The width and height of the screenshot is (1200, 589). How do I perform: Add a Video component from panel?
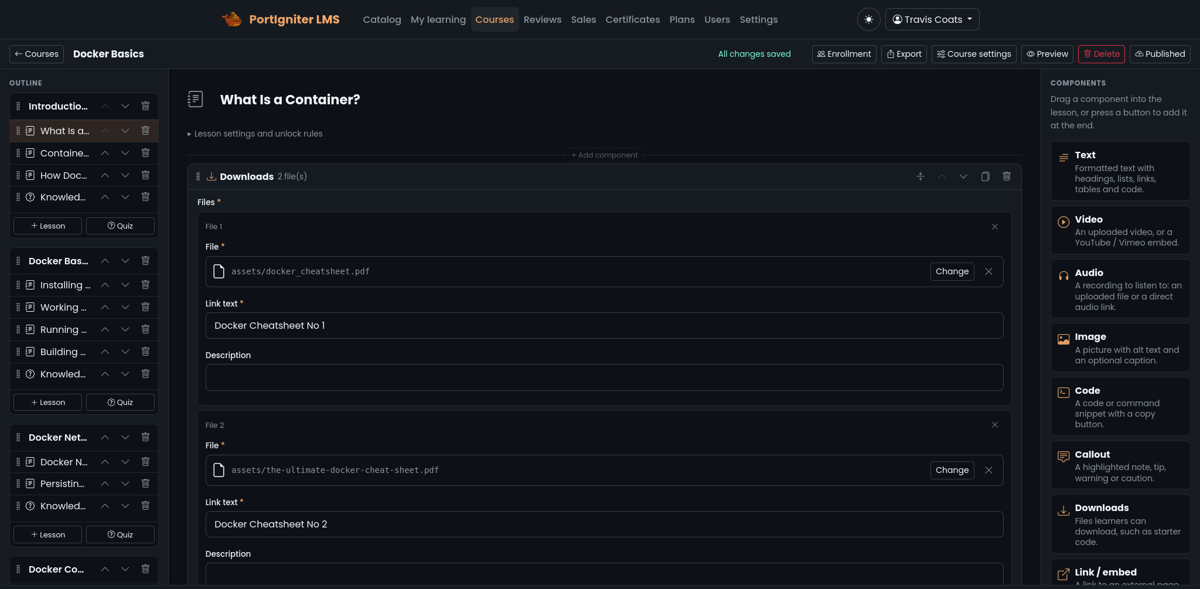1120,230
